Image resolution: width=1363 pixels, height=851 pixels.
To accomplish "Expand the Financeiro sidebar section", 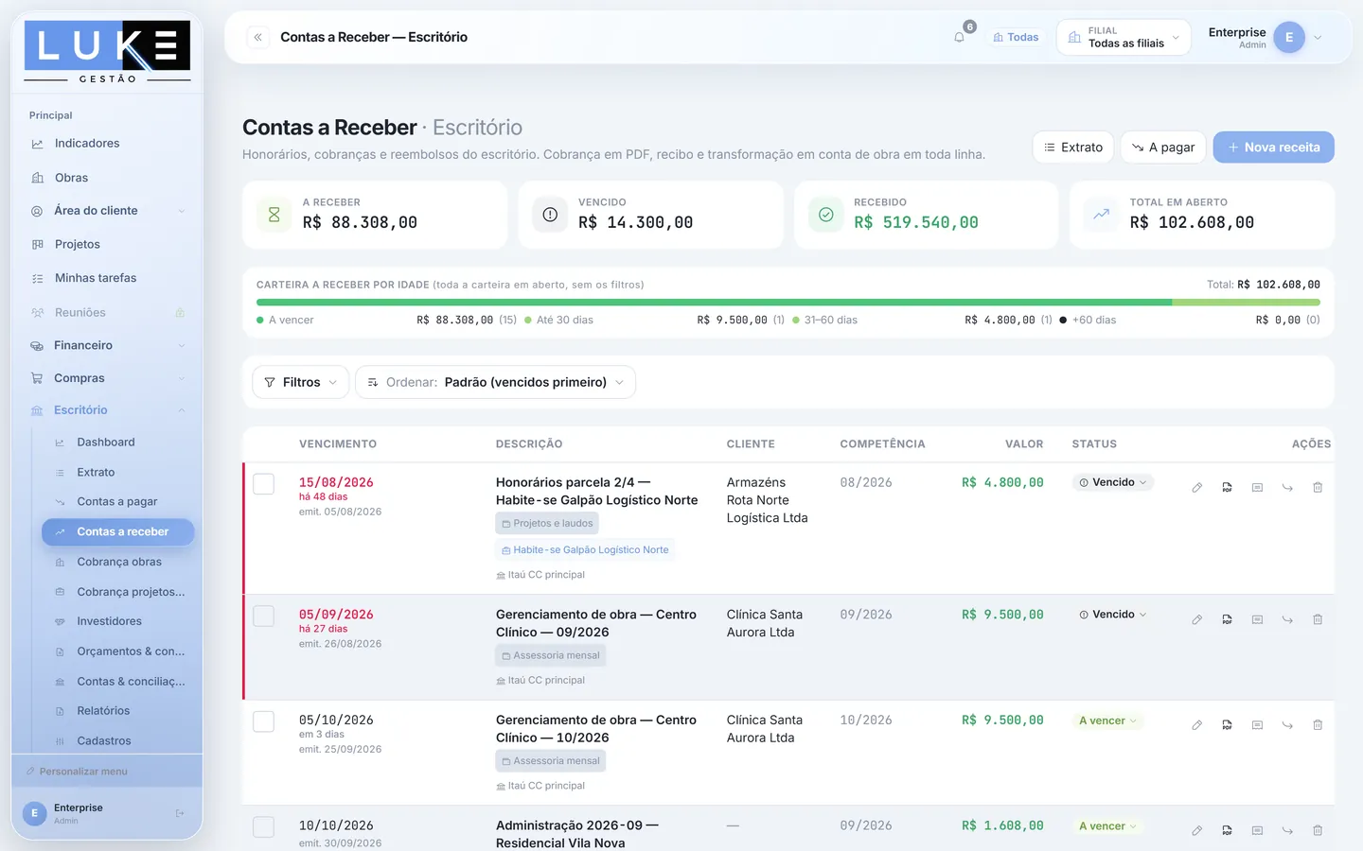I will (107, 345).
